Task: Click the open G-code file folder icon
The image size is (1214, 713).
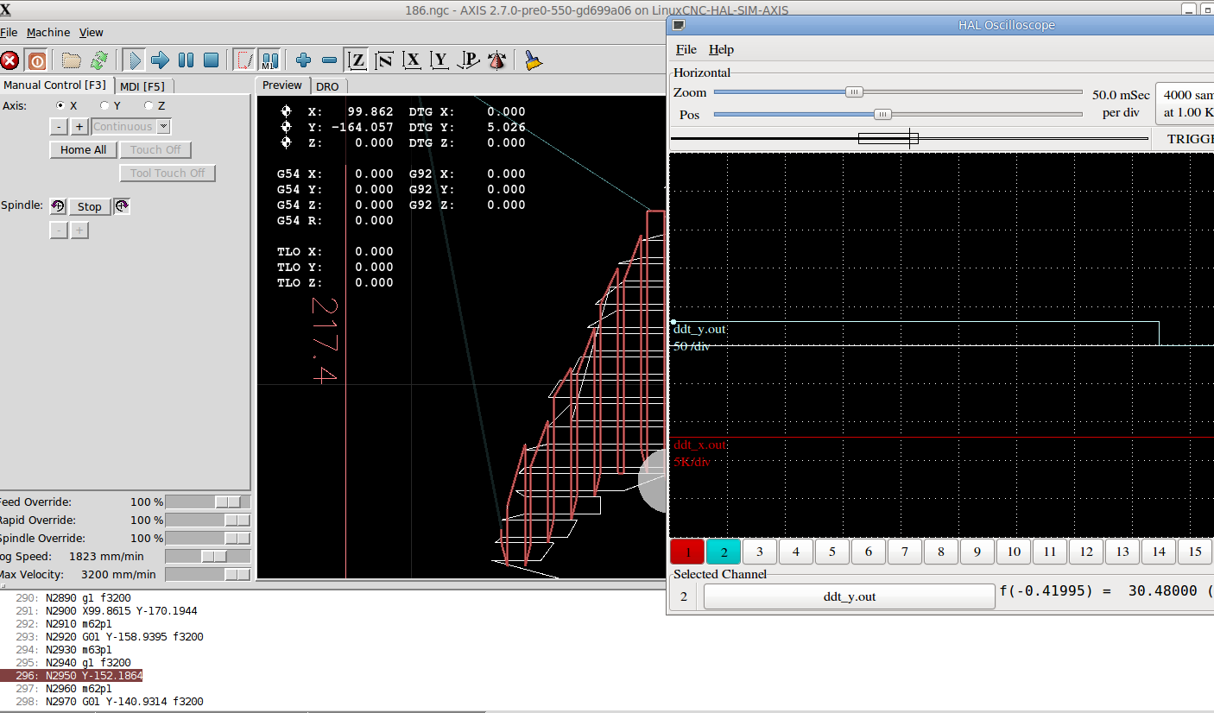Action: pos(72,60)
